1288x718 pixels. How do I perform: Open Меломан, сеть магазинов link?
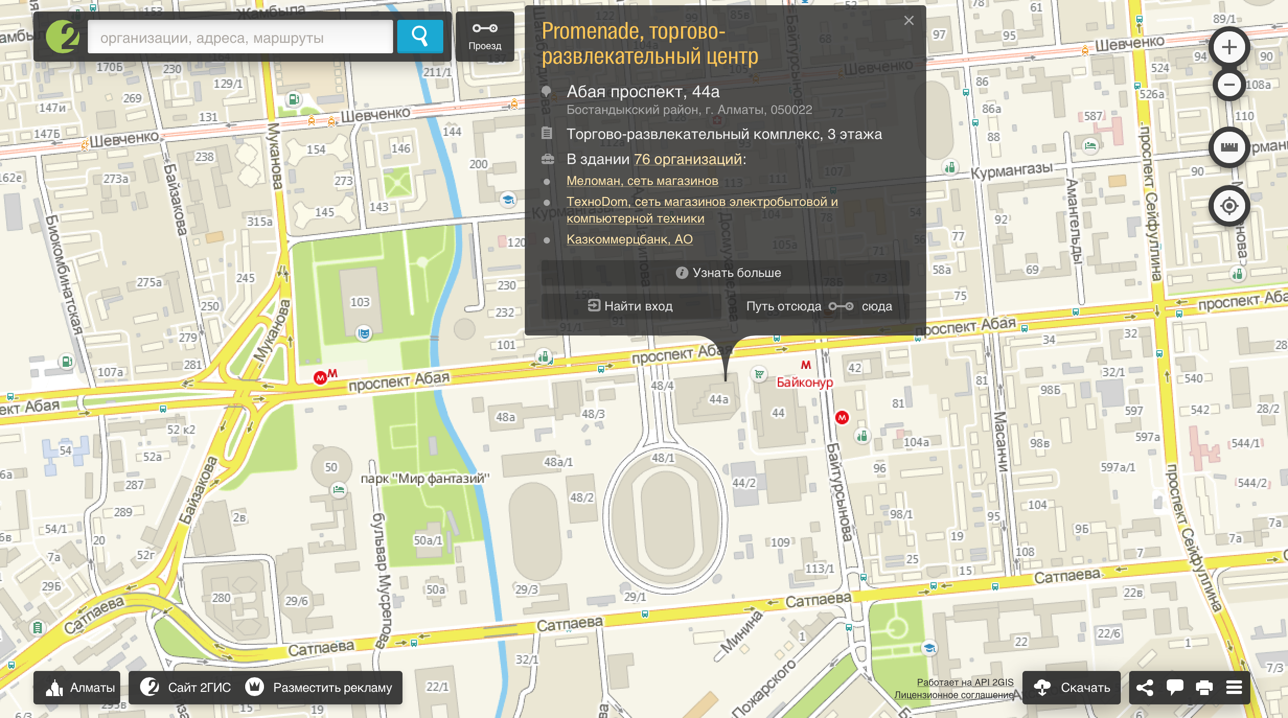point(642,181)
